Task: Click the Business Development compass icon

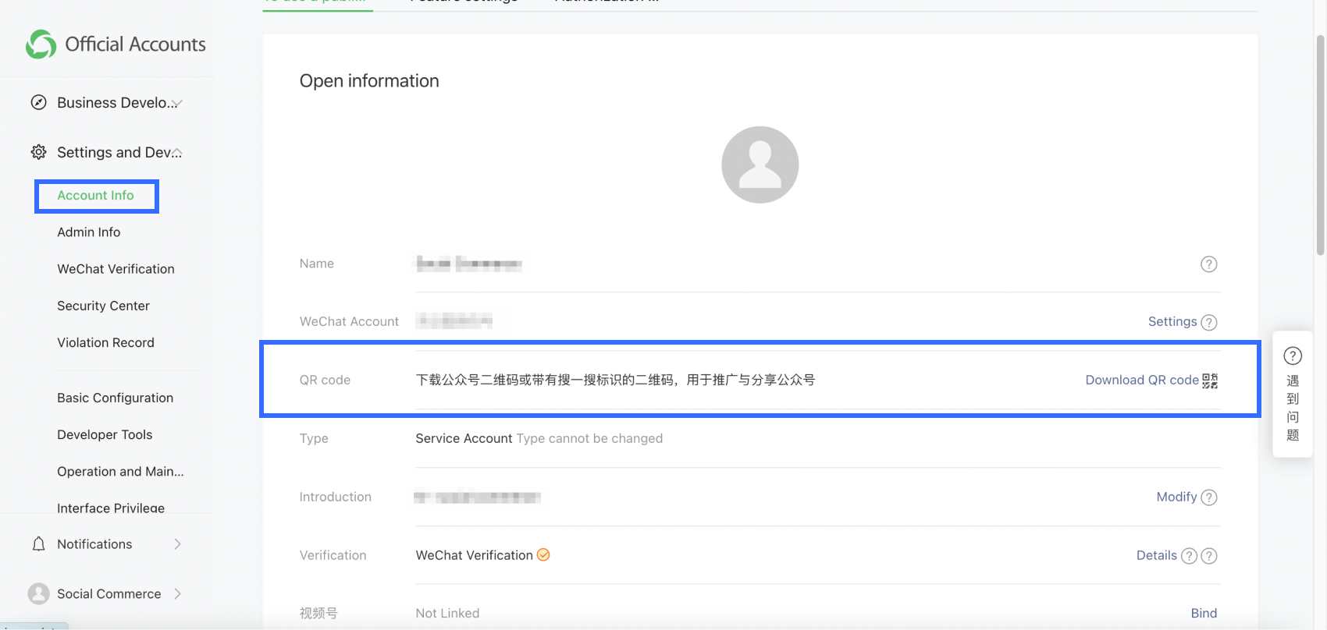Action: click(38, 102)
